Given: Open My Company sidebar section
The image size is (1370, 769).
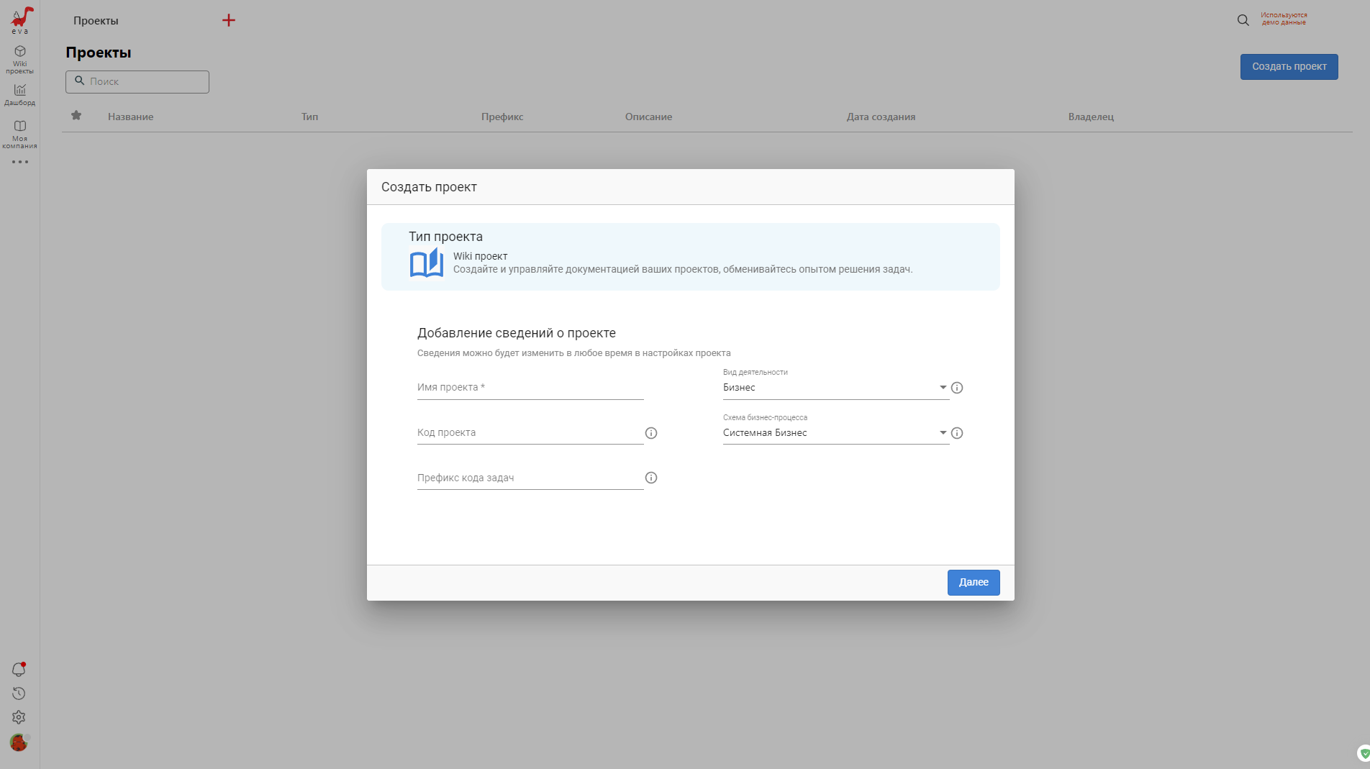Looking at the screenshot, I should pos(19,133).
